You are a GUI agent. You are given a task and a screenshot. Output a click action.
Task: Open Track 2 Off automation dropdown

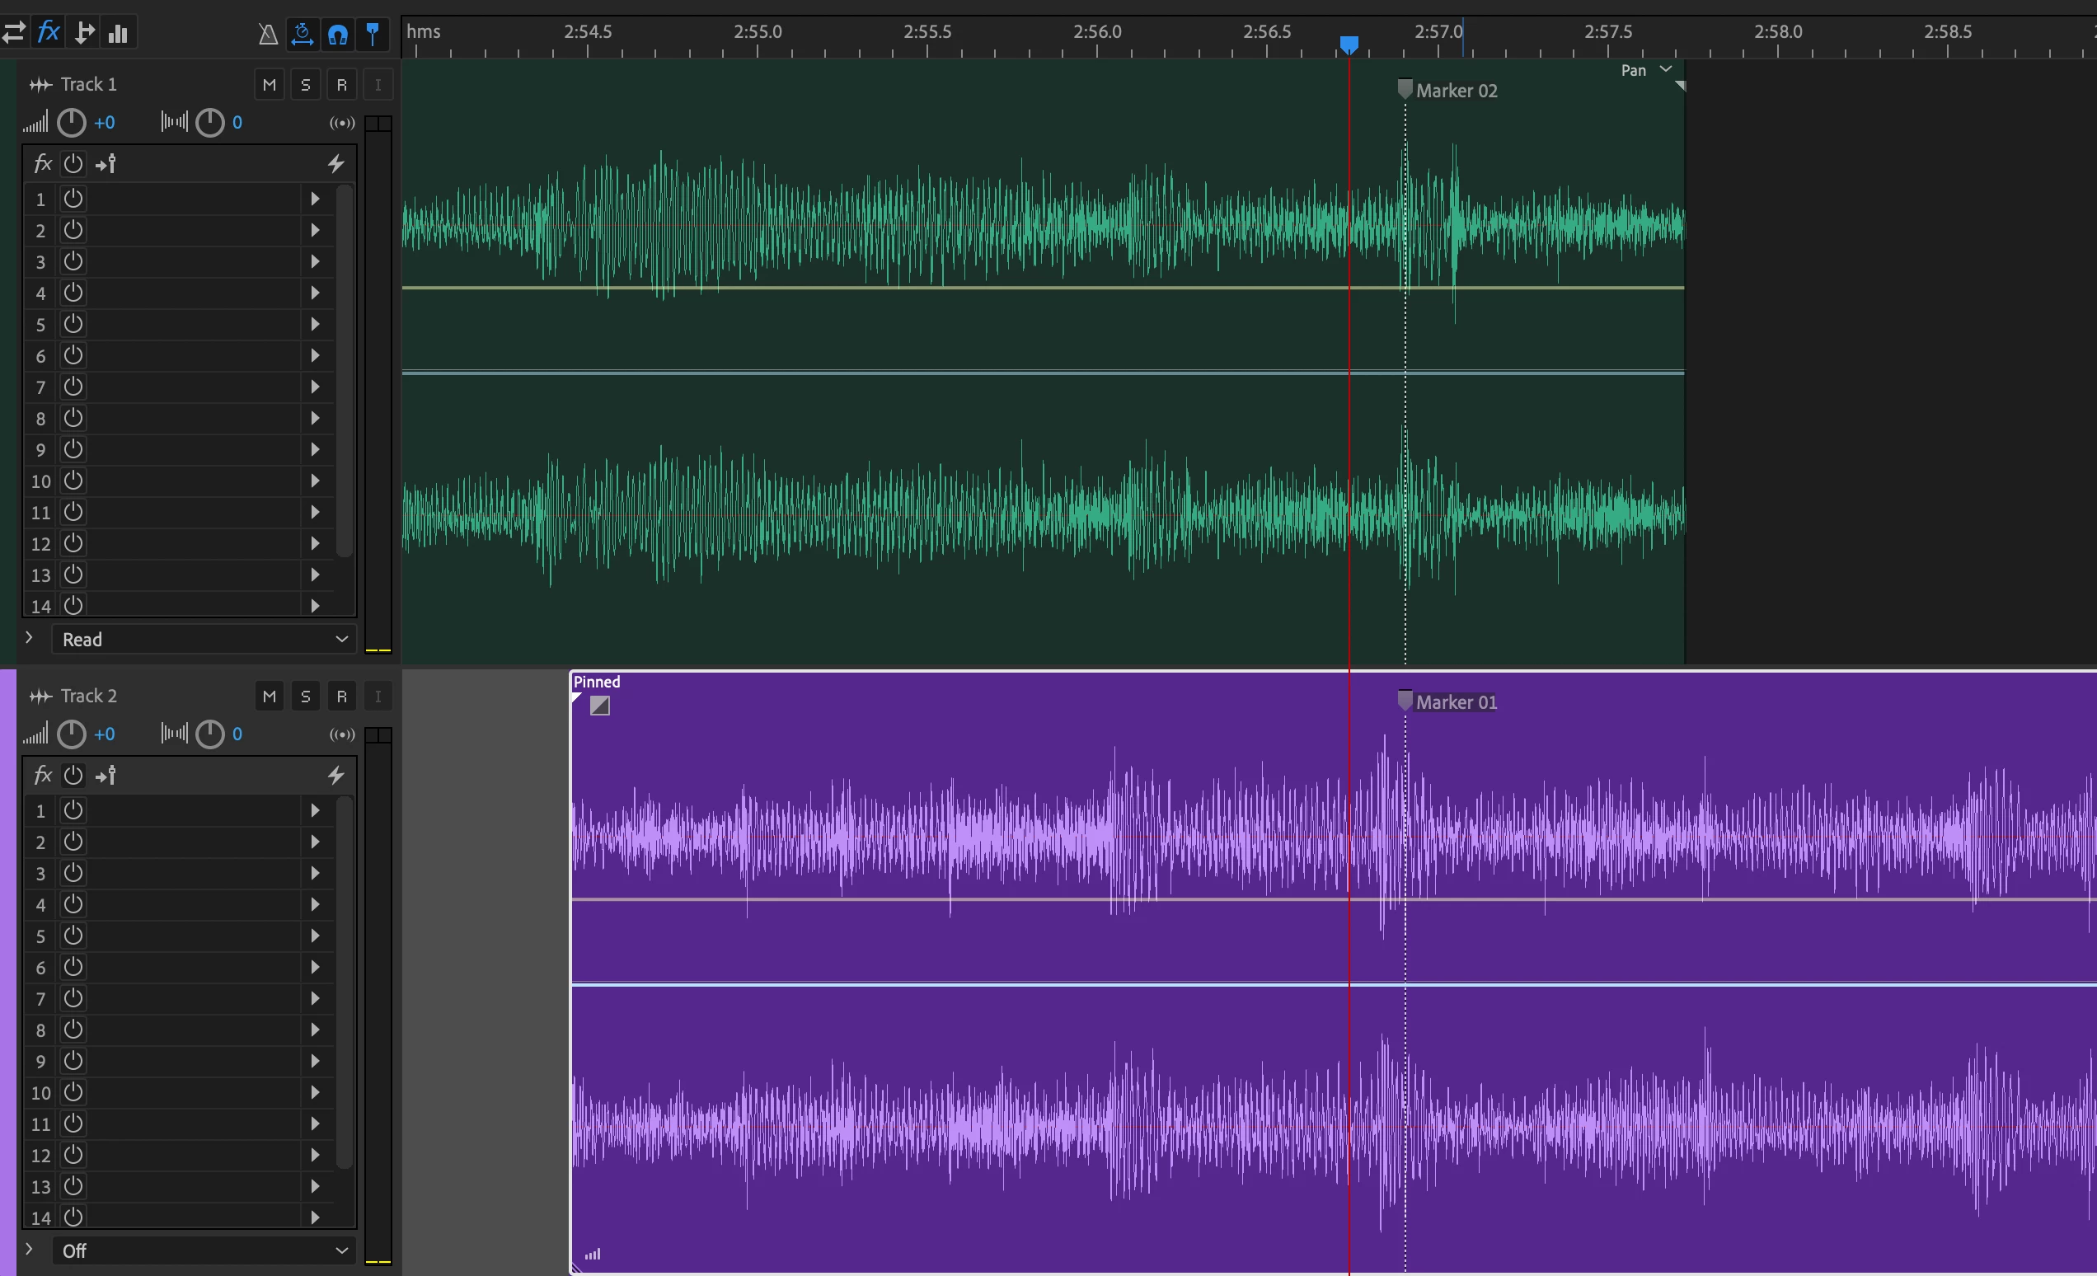click(x=204, y=1250)
